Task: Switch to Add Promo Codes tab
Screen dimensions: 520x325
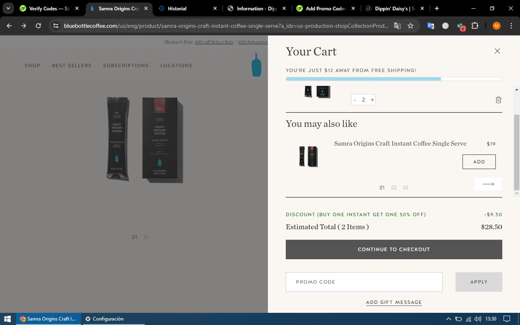Action: click(x=326, y=8)
